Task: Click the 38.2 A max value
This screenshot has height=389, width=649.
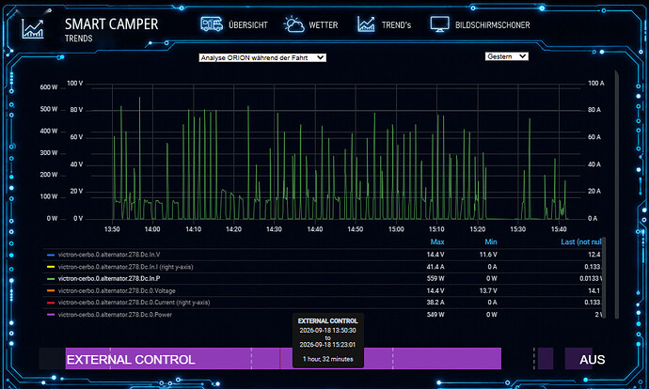Action: click(x=435, y=303)
